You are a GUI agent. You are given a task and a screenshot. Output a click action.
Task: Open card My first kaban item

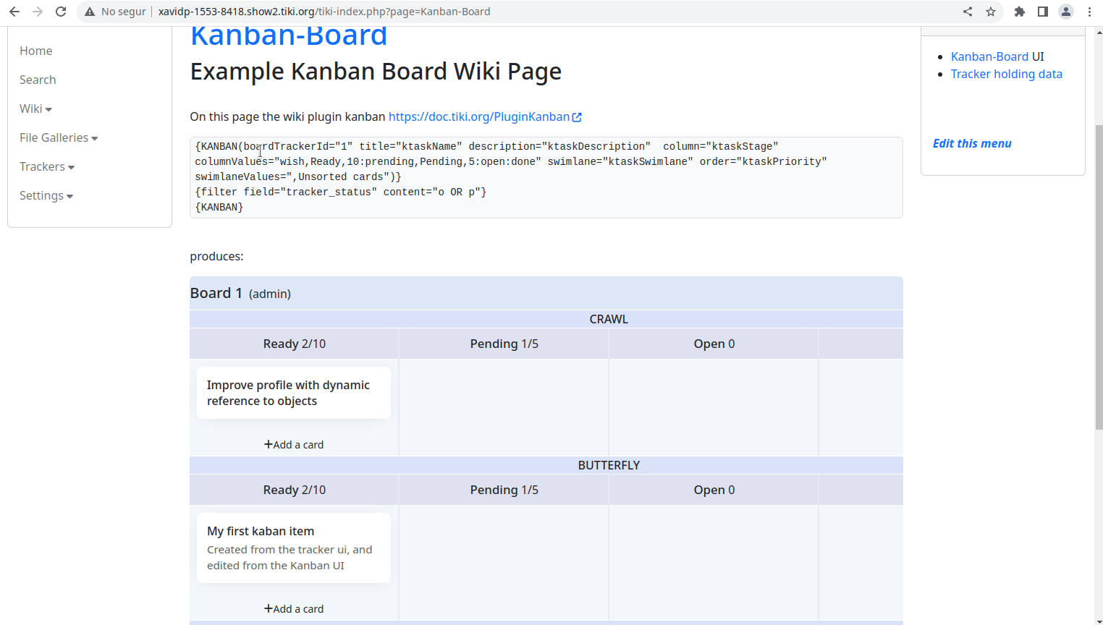point(294,548)
